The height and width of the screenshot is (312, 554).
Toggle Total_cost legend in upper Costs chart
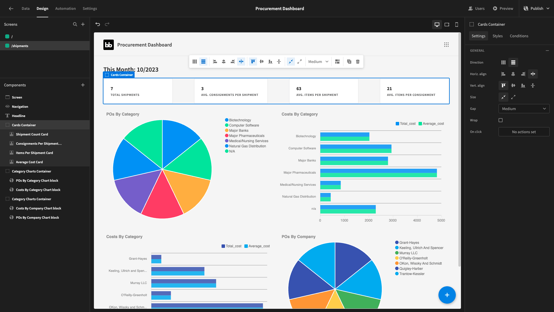[406, 124]
